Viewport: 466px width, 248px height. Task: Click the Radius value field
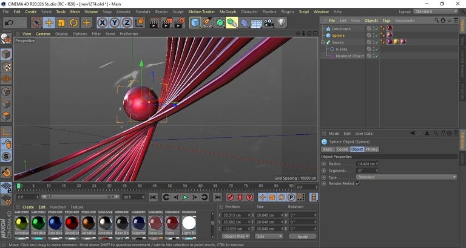pyautogui.click(x=366, y=164)
